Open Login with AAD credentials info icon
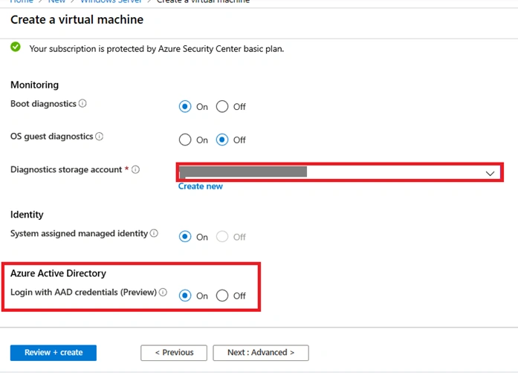 click(163, 292)
